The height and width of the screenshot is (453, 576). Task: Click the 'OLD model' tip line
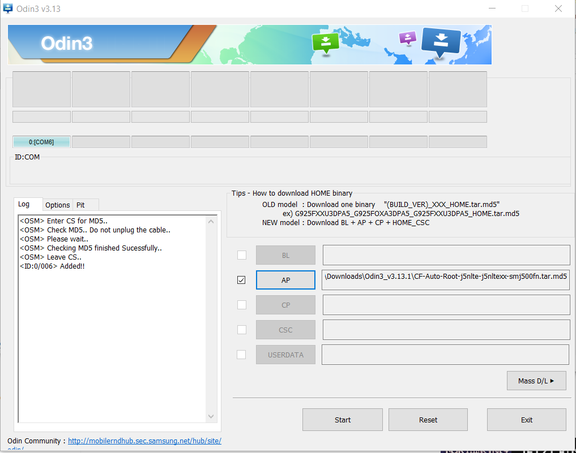point(381,204)
